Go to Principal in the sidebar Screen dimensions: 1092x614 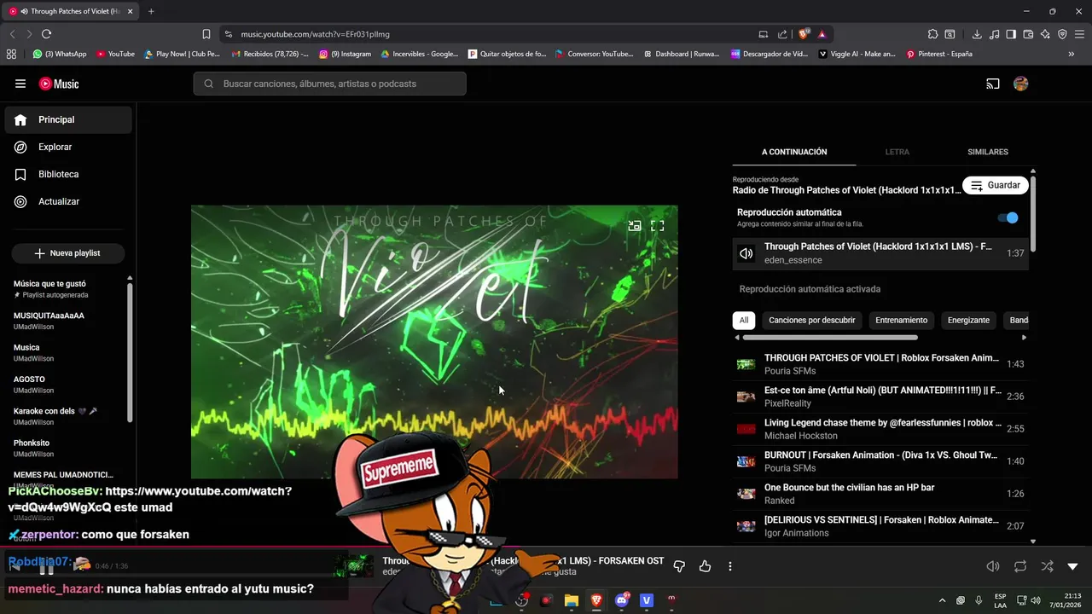click(68, 119)
